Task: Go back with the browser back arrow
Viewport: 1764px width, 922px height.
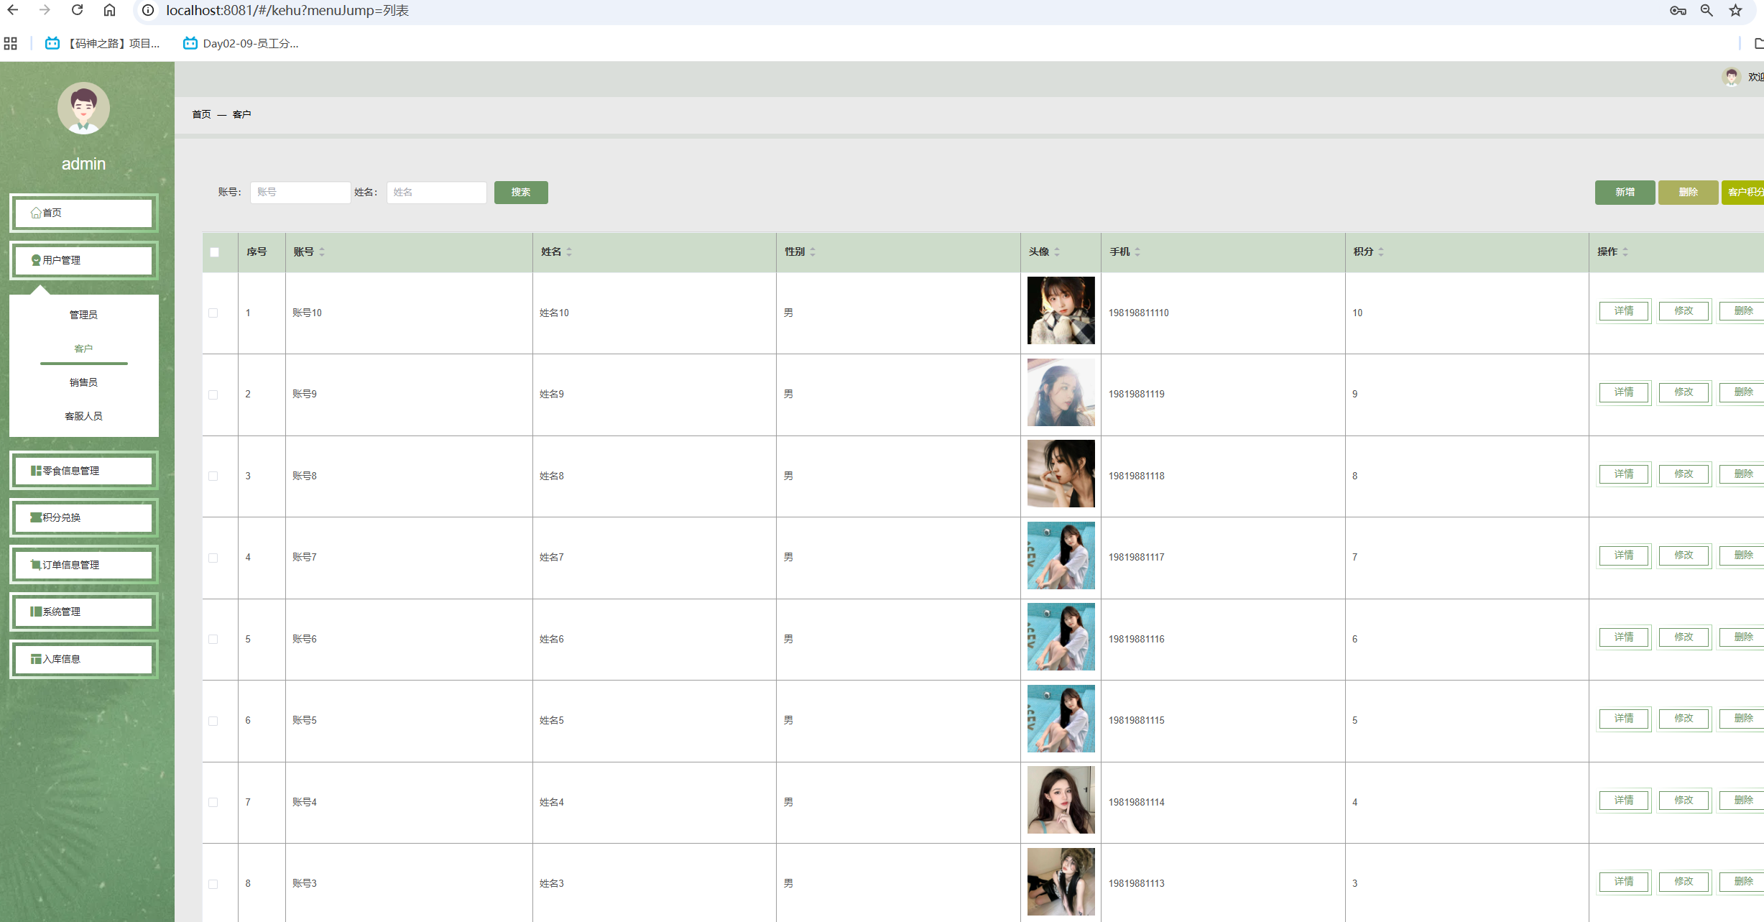Action: [x=13, y=10]
